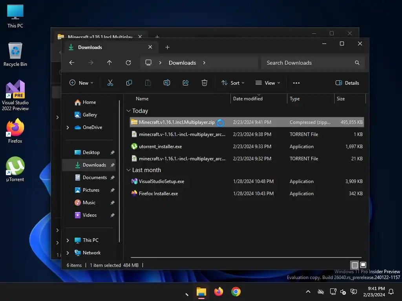Screen dimensions: 402x301
Task: Open Gallery in navigation pane
Action: (x=89, y=115)
